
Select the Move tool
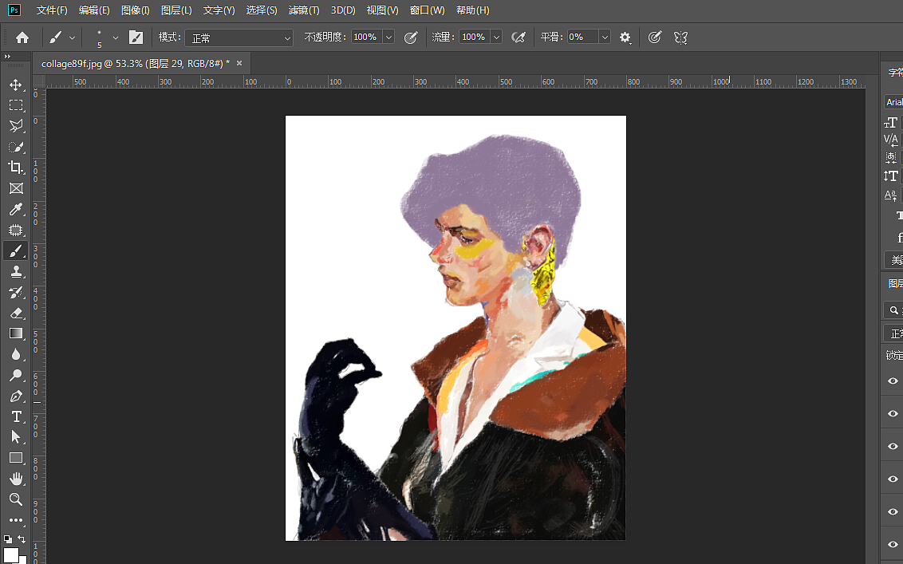tap(15, 85)
